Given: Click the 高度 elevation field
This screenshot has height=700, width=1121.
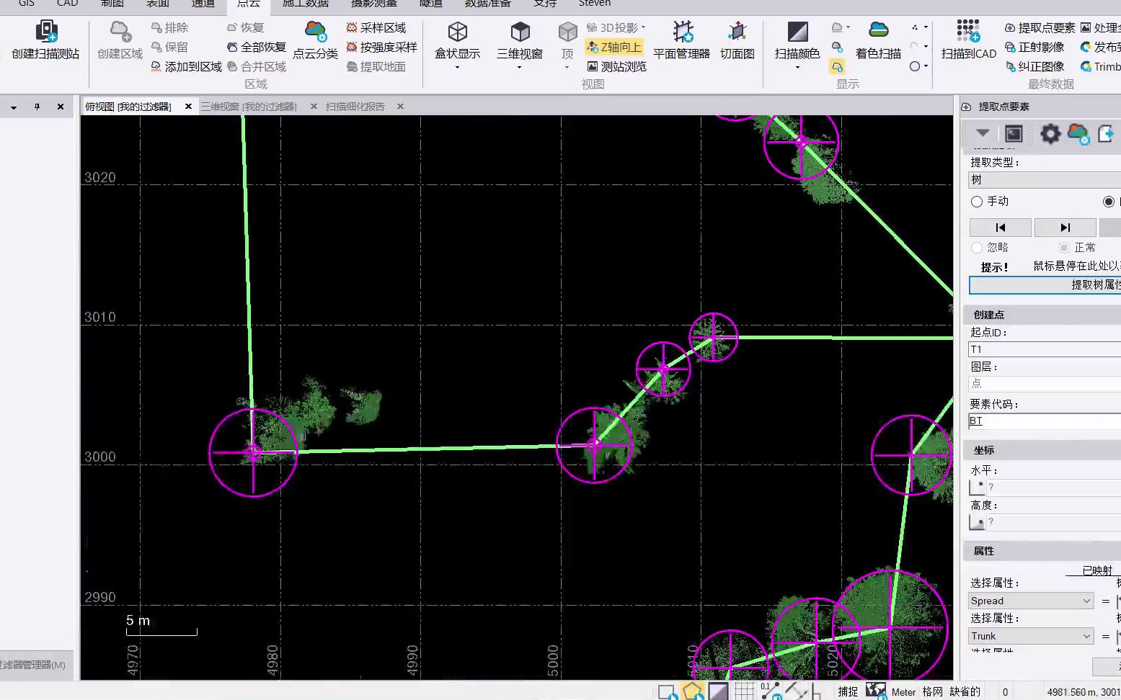Looking at the screenshot, I should [1053, 522].
